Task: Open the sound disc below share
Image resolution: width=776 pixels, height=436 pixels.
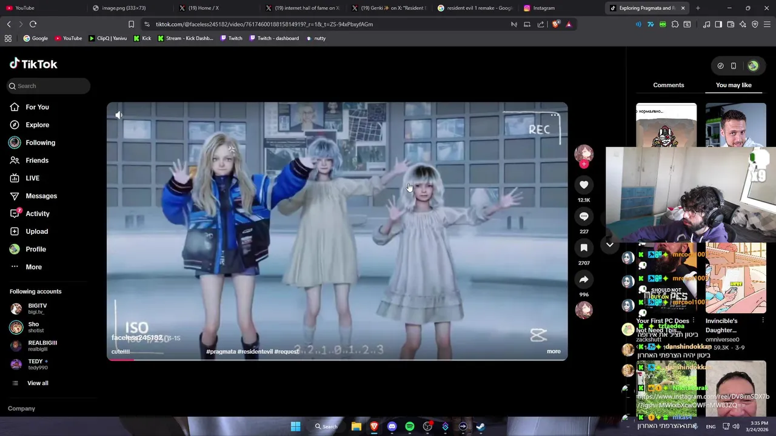Action: click(x=584, y=310)
